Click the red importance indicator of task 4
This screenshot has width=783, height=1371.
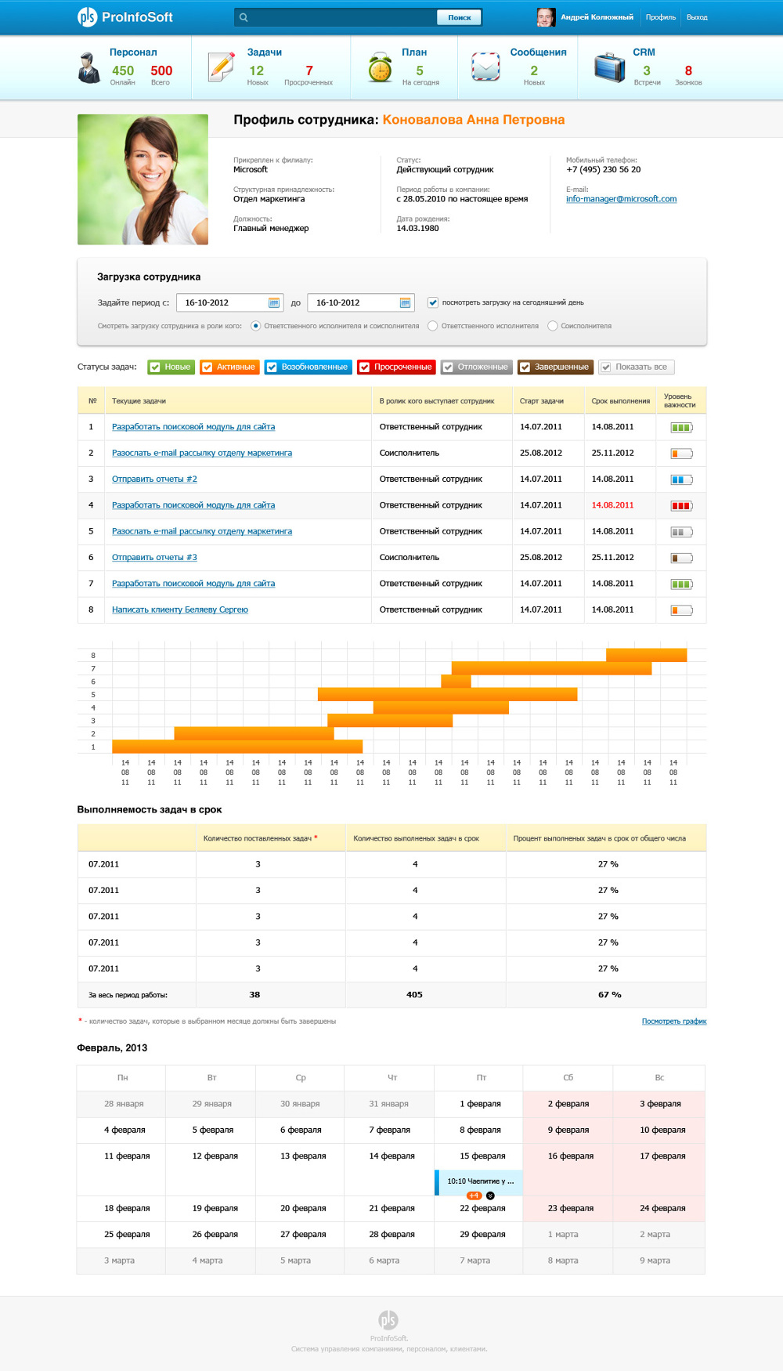coord(680,506)
